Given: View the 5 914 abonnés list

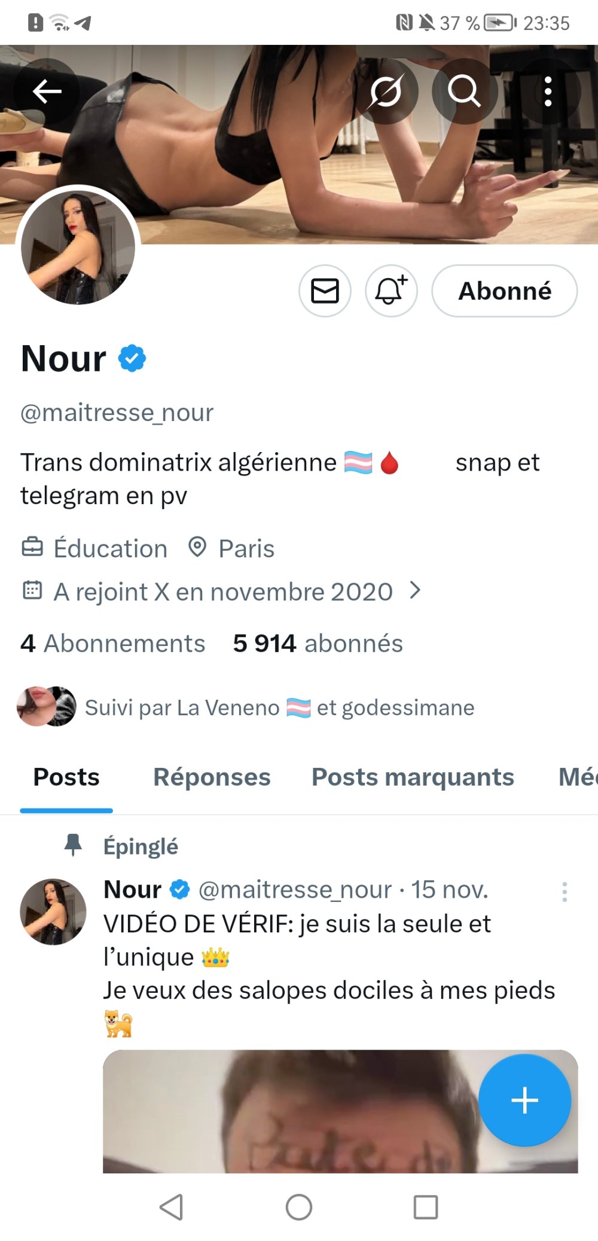Looking at the screenshot, I should (x=318, y=644).
